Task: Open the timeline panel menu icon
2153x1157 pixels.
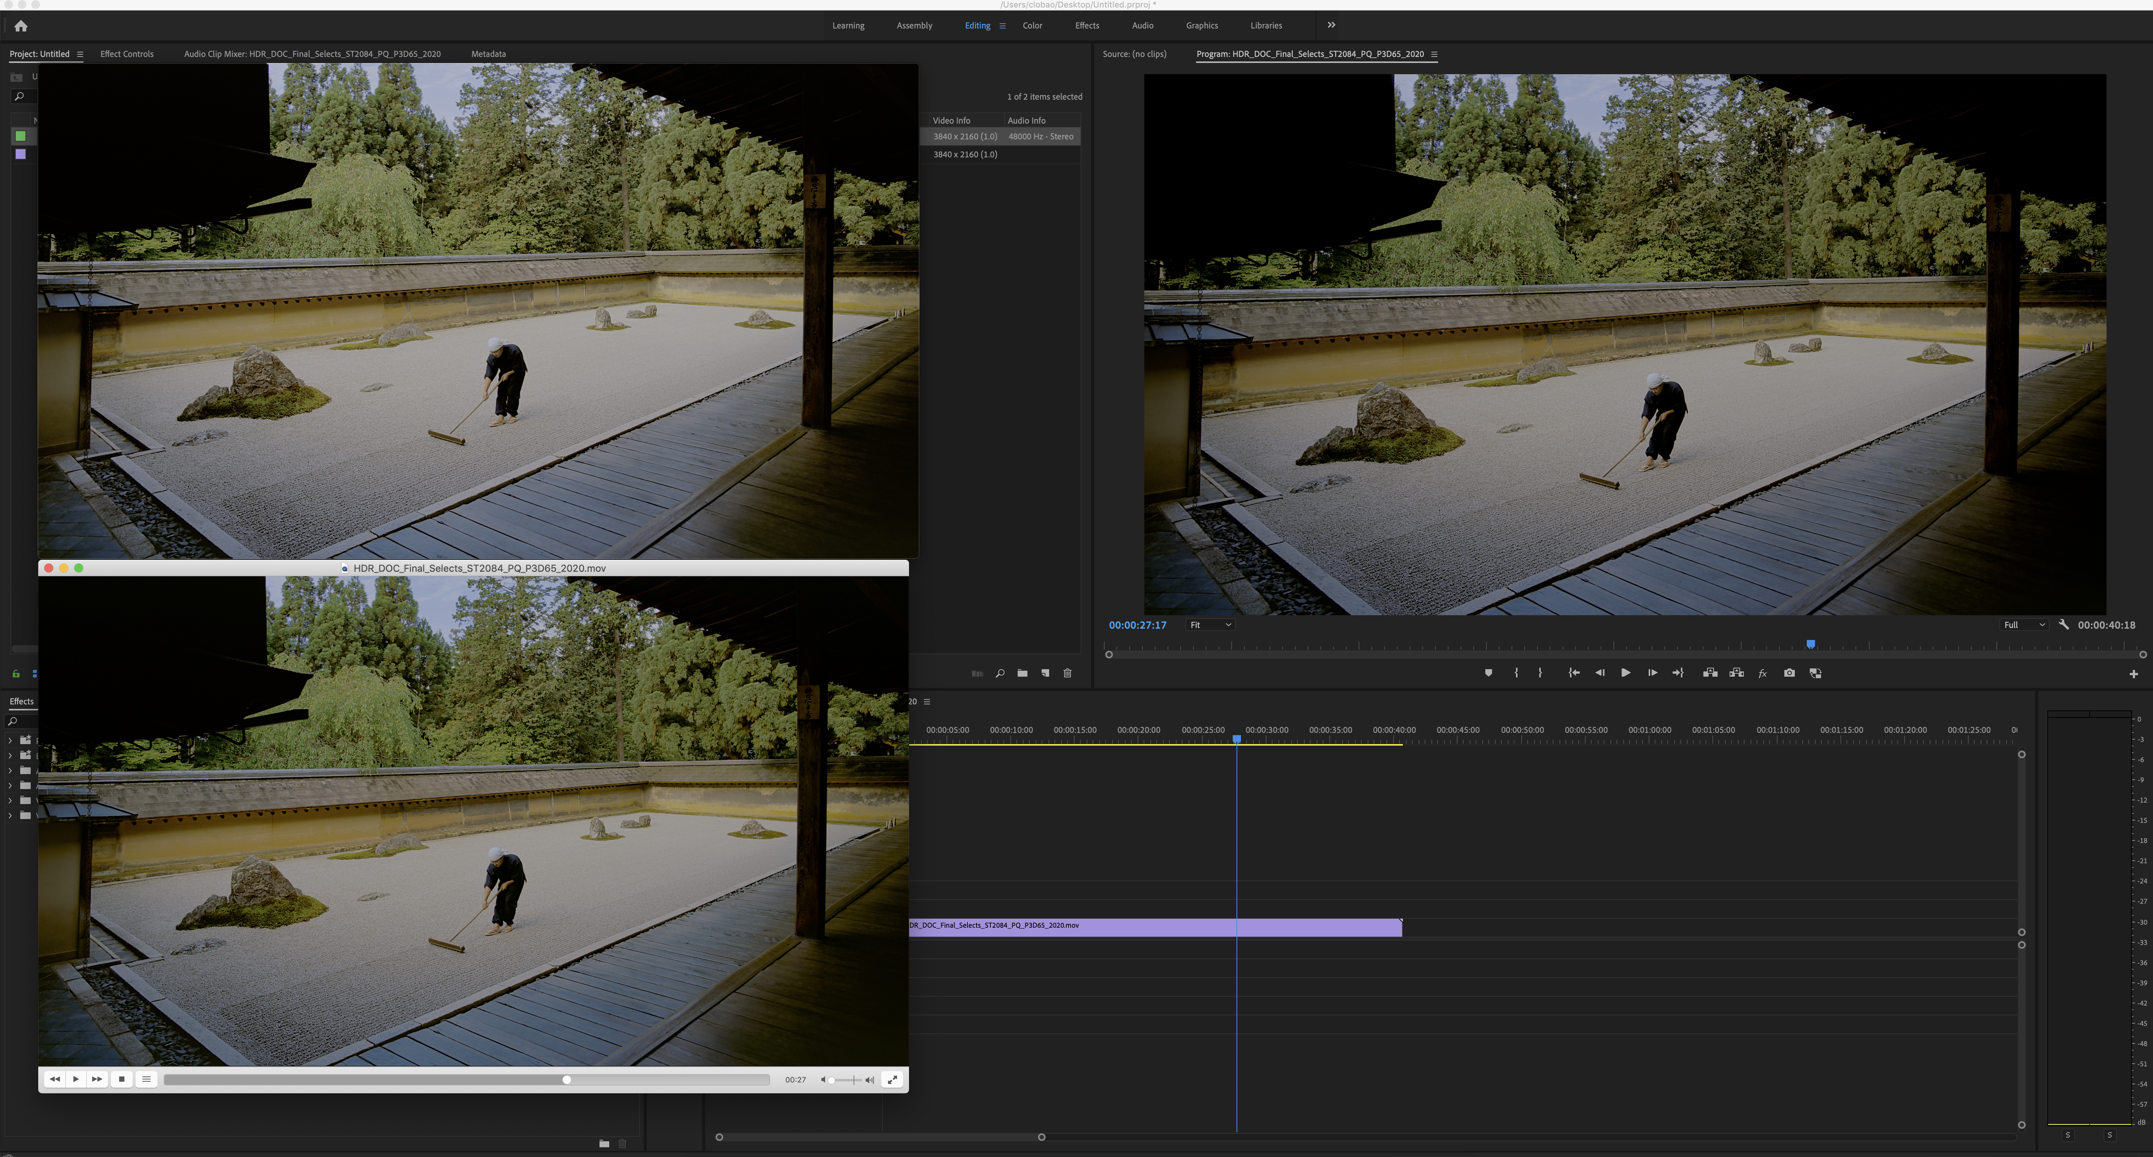Action: pyautogui.click(x=927, y=702)
